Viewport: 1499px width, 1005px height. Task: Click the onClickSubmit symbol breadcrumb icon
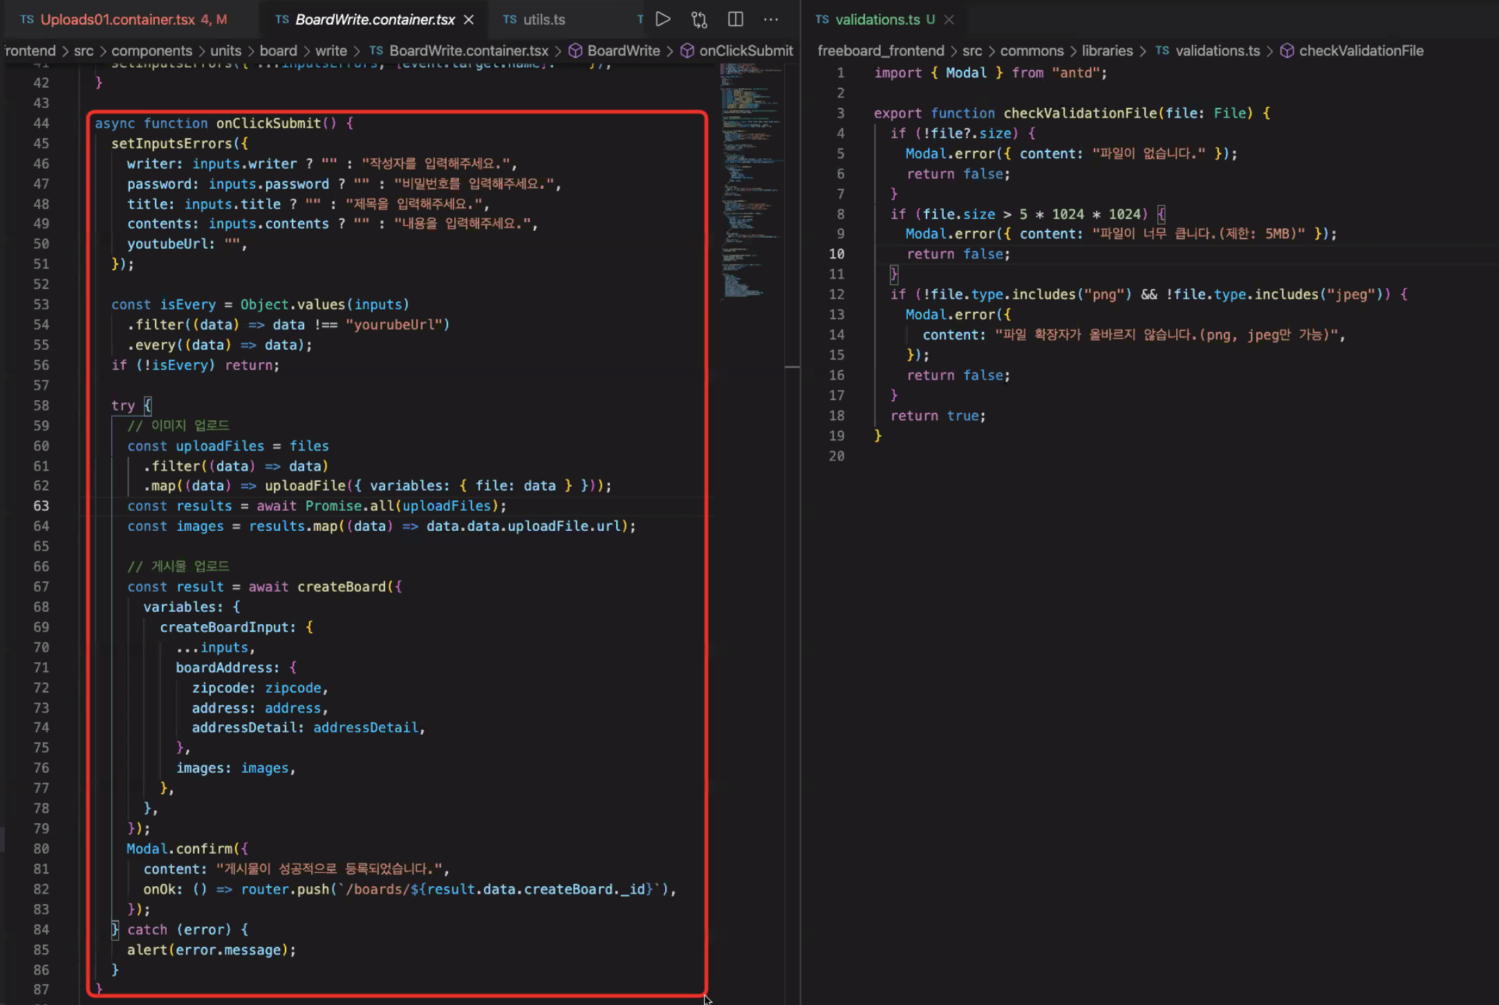pos(687,50)
